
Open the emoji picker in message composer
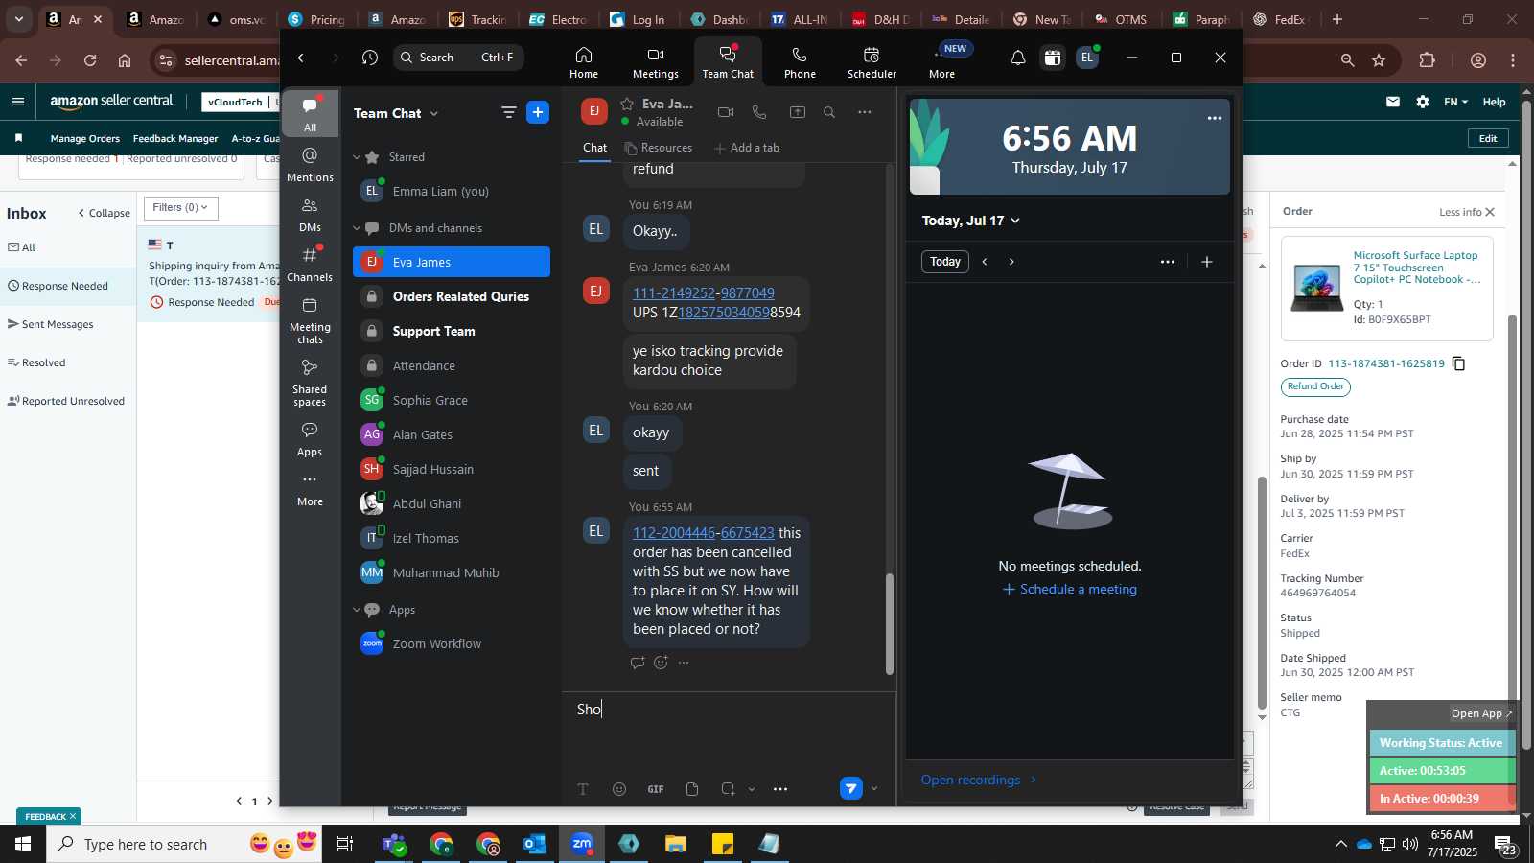tap(619, 789)
